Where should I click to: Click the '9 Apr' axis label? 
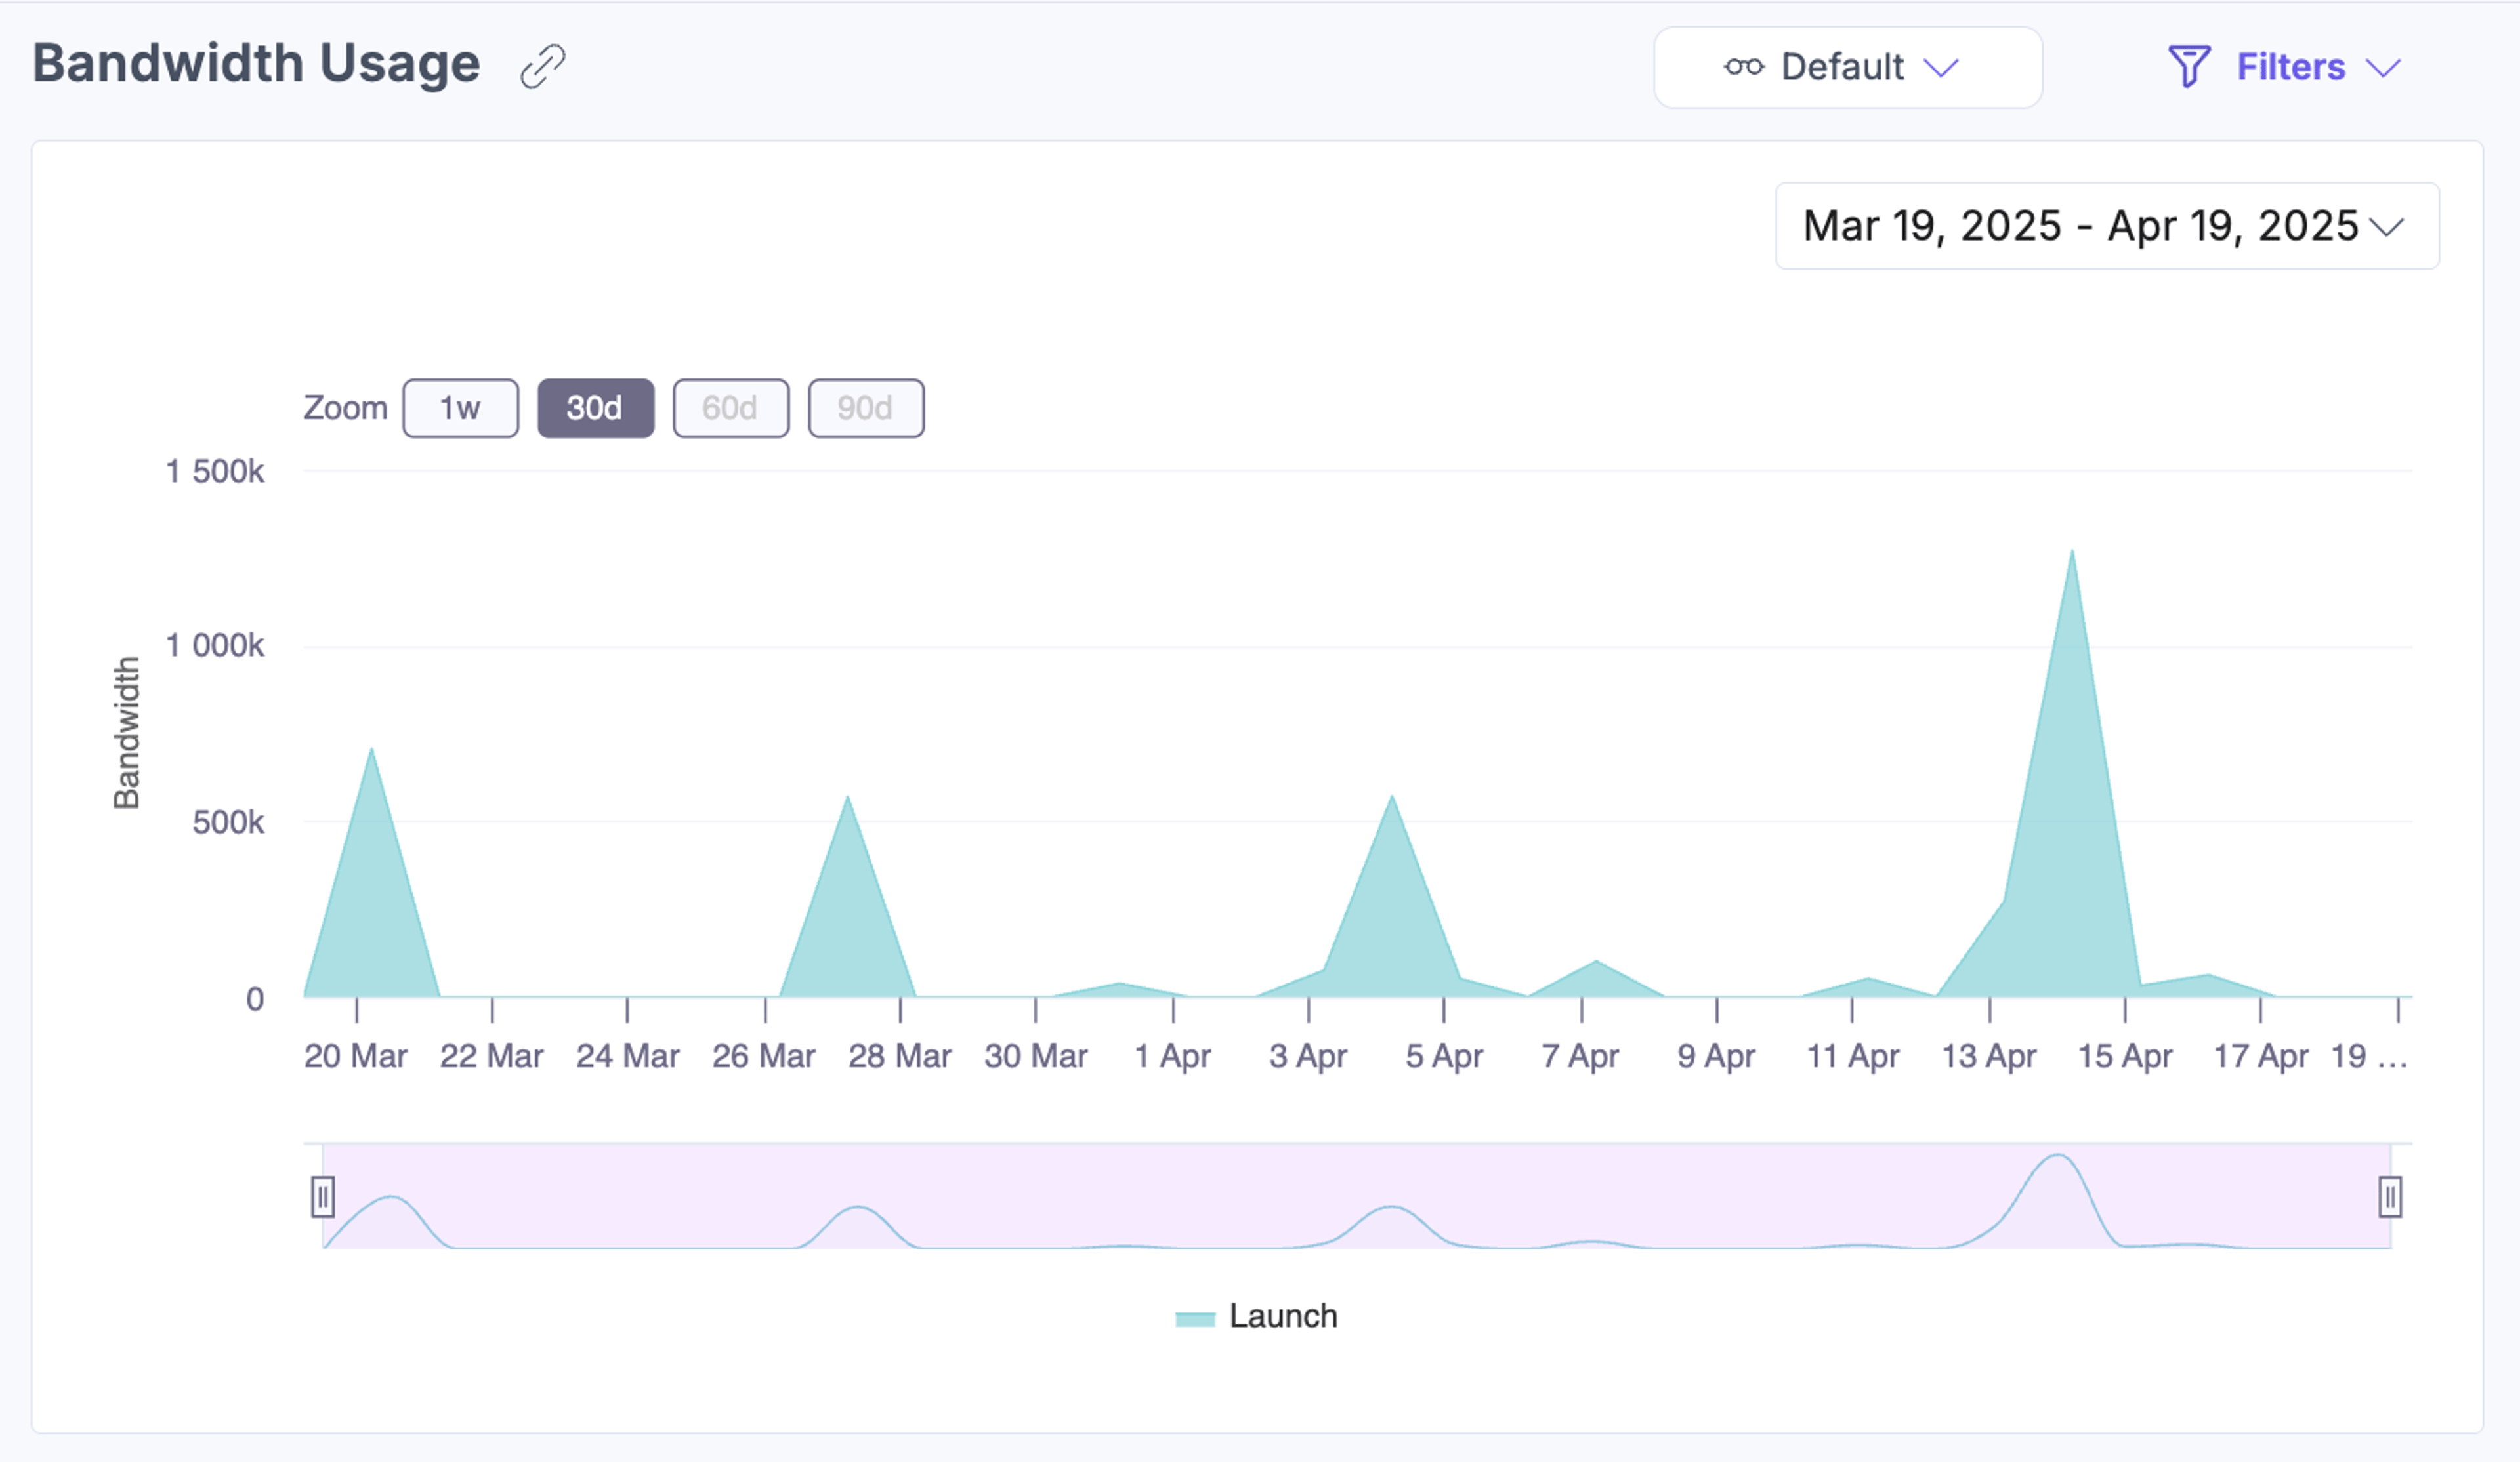pos(1716,1056)
